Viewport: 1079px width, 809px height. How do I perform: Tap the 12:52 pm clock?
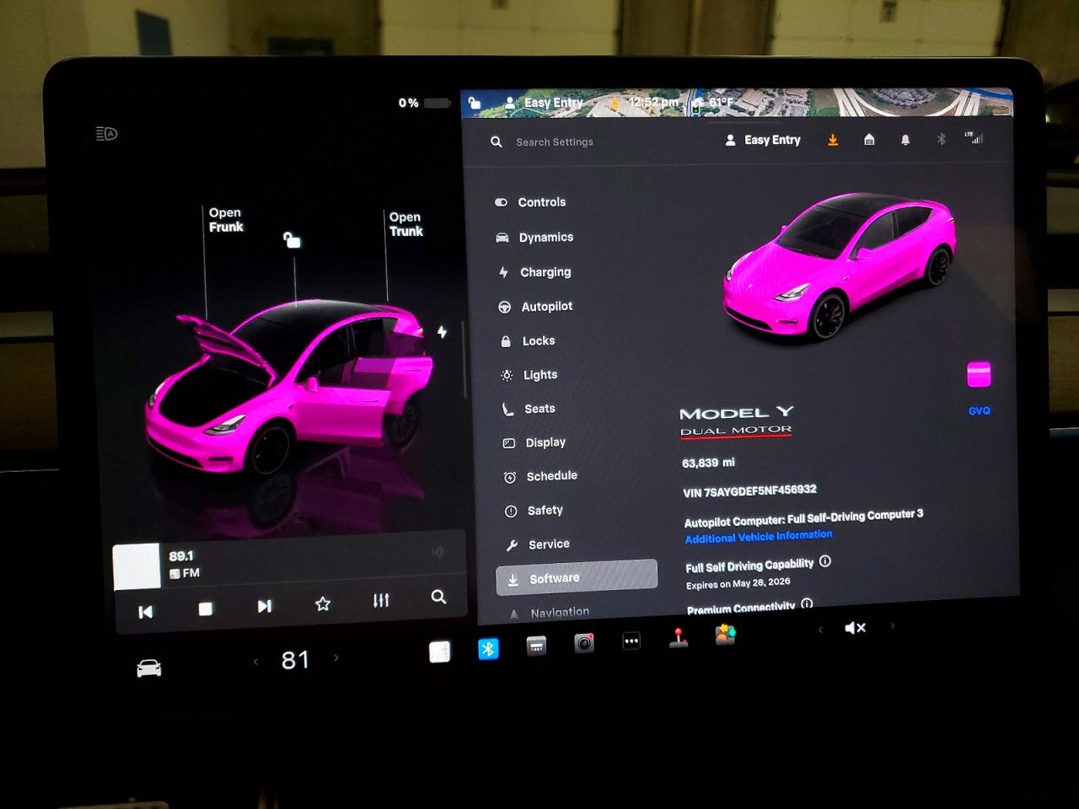(653, 103)
